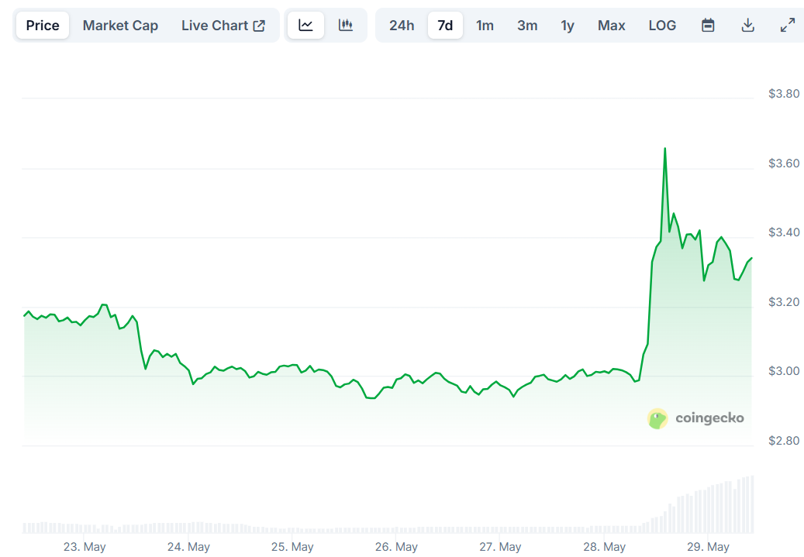Screen dimensions: 804x557
Task: Switch to the candlestick chart icon
Action: coord(346,26)
